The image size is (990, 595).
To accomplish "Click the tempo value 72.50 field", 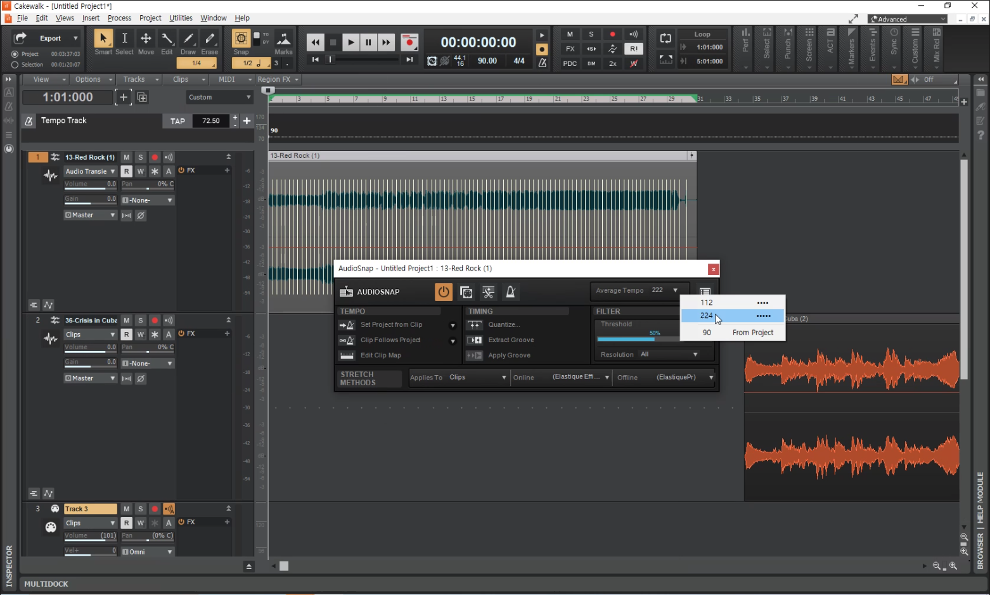I will click(x=211, y=122).
